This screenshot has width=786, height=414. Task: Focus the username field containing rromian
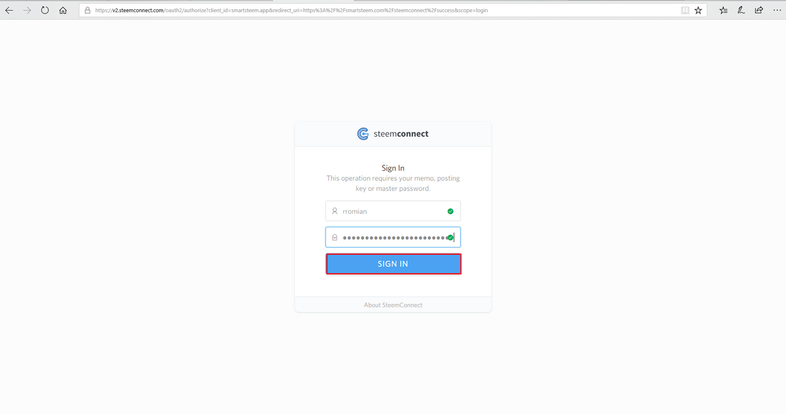tap(393, 211)
